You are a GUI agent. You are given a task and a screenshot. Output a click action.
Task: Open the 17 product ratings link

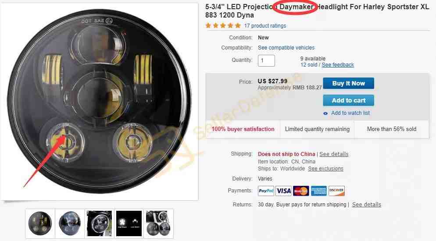point(265,26)
